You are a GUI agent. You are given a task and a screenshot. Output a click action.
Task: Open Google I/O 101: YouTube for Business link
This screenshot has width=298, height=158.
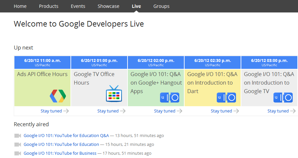click(x=60, y=153)
